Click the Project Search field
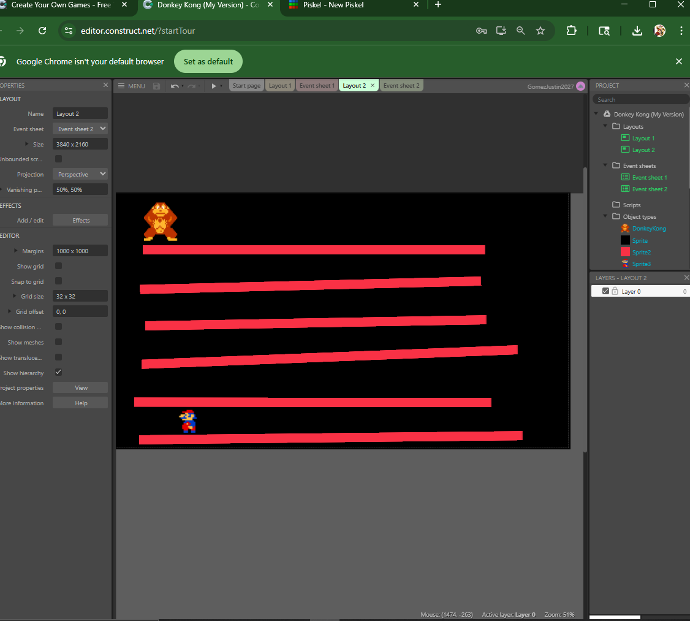This screenshot has width=690, height=621. pos(640,99)
